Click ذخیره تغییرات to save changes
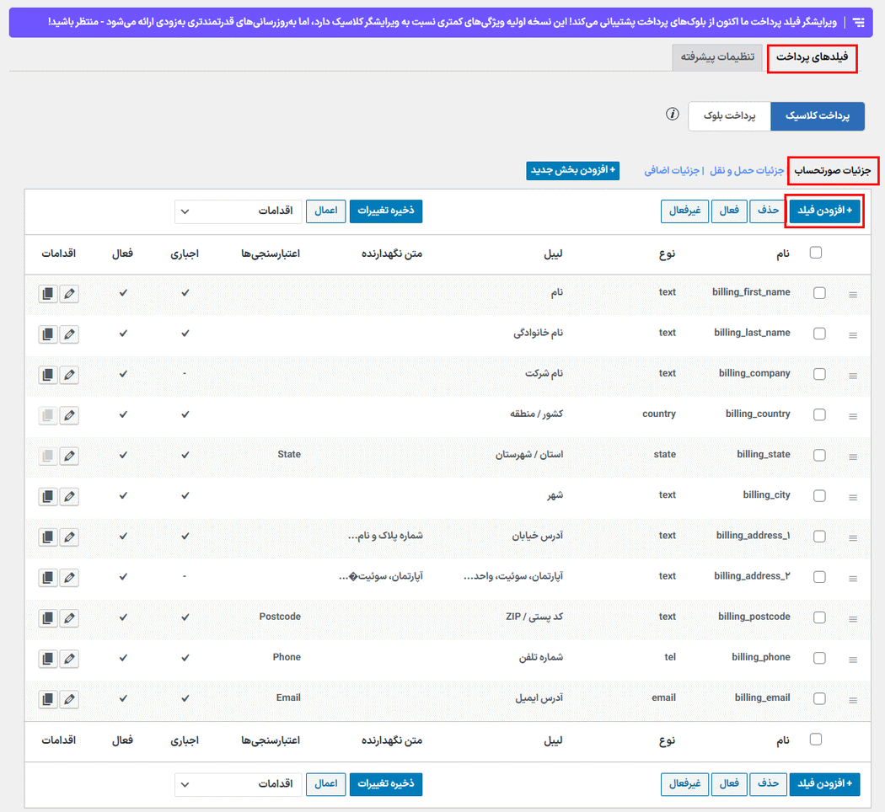The height and width of the screenshot is (812, 885). [x=385, y=211]
